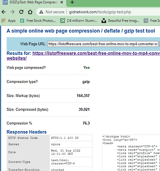
Task: Select the 'Compression type?' label
Action: pyautogui.click(x=22, y=82)
